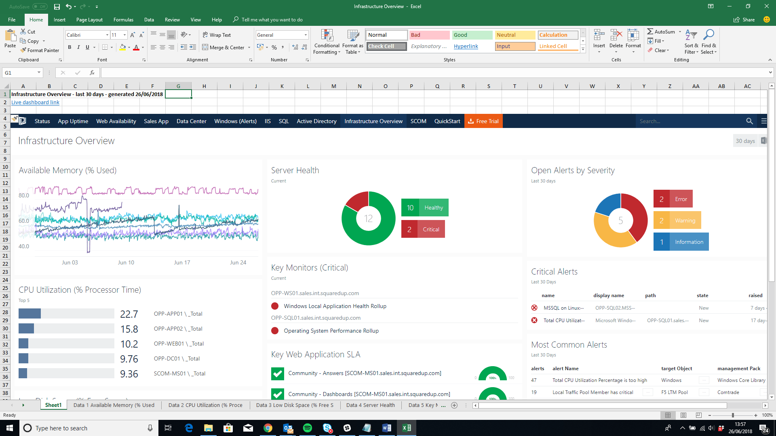
Task: Click the Free Trial button
Action: [483, 121]
